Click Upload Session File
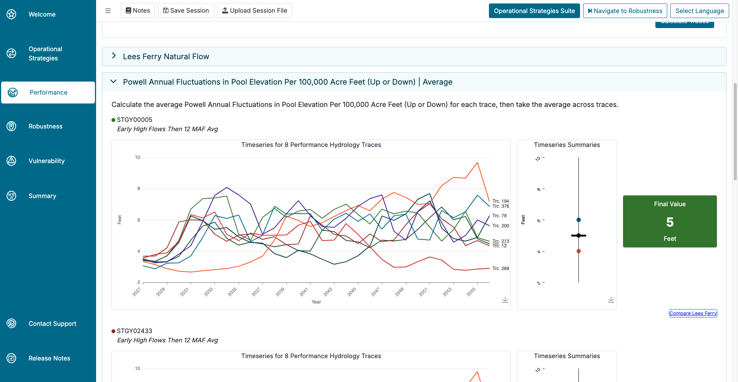This screenshot has width=738, height=382. [x=254, y=10]
